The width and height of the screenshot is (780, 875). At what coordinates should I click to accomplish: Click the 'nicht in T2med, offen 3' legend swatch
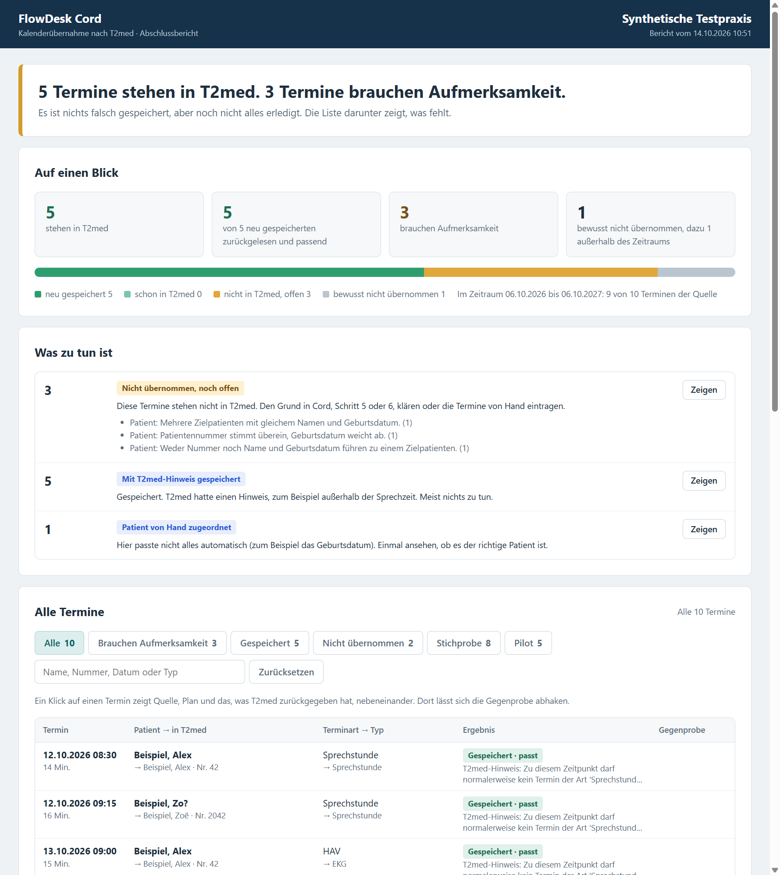click(x=217, y=294)
